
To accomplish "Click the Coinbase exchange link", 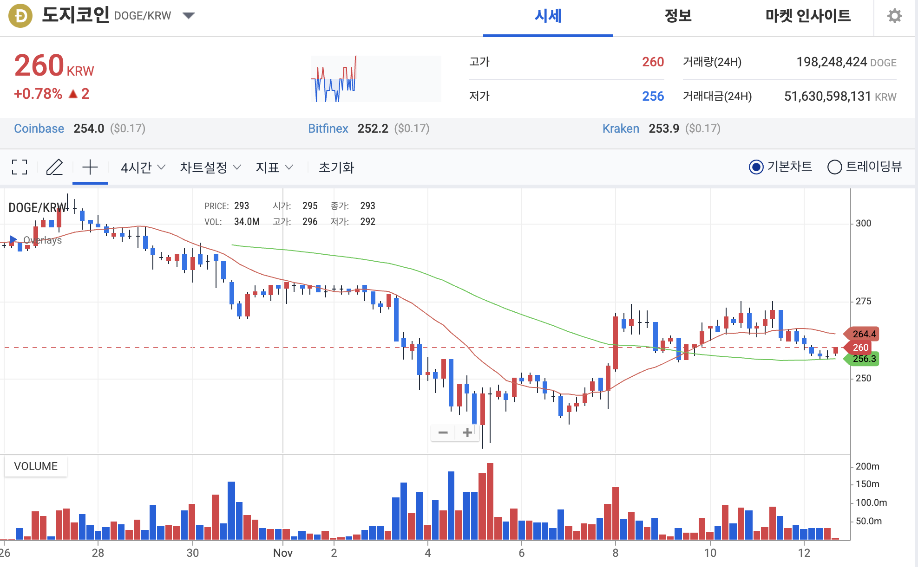I will (39, 129).
